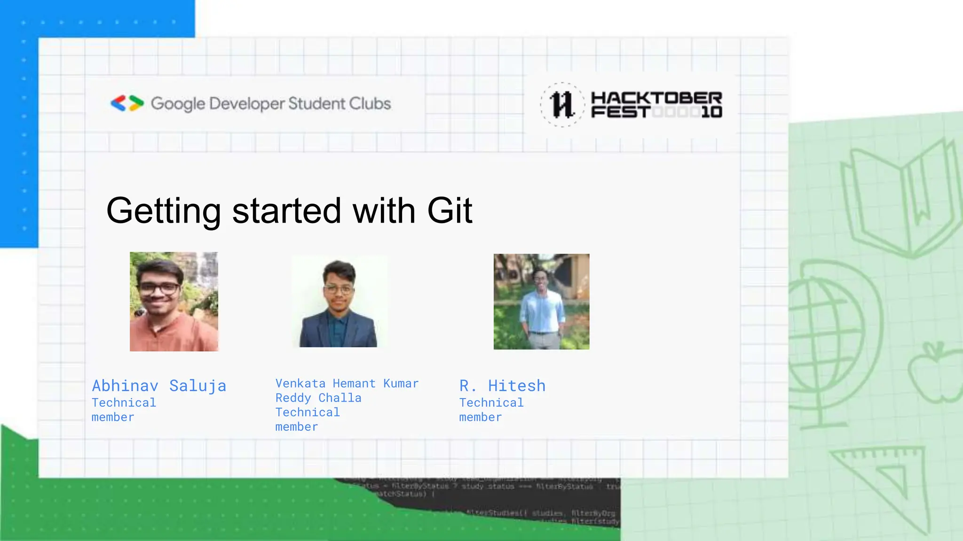
Task: Click the R. Hitesh name text
Action: (x=502, y=386)
